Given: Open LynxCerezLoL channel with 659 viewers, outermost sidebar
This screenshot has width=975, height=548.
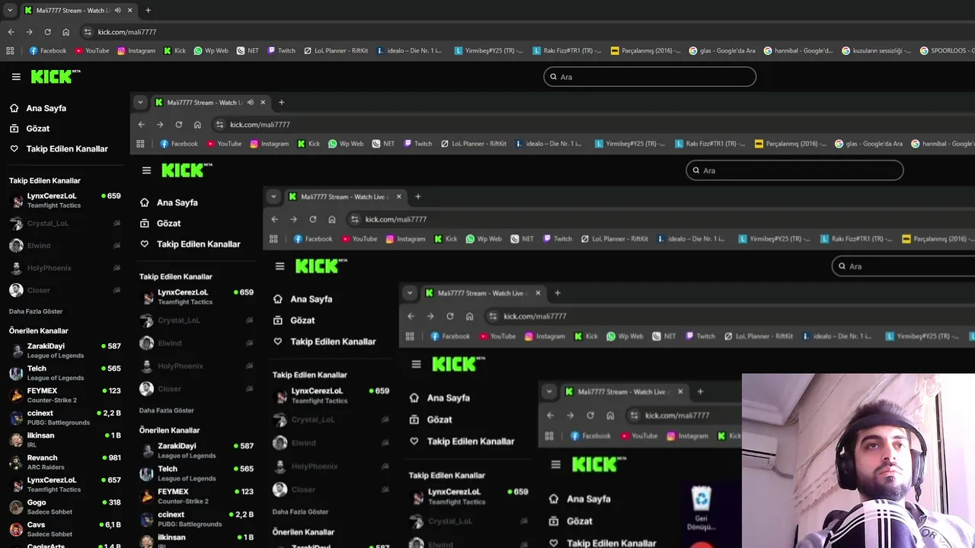Looking at the screenshot, I should [65, 200].
